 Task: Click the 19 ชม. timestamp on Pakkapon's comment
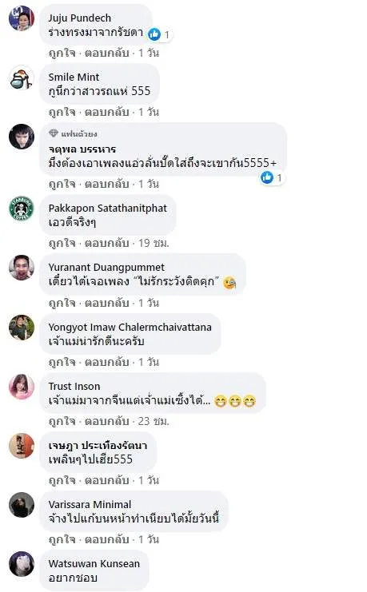coord(154,243)
